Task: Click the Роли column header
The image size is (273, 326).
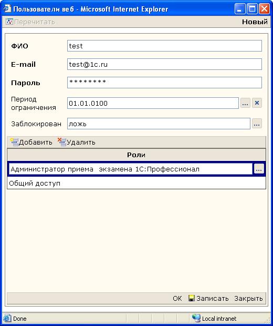Action: pyautogui.click(x=136, y=155)
